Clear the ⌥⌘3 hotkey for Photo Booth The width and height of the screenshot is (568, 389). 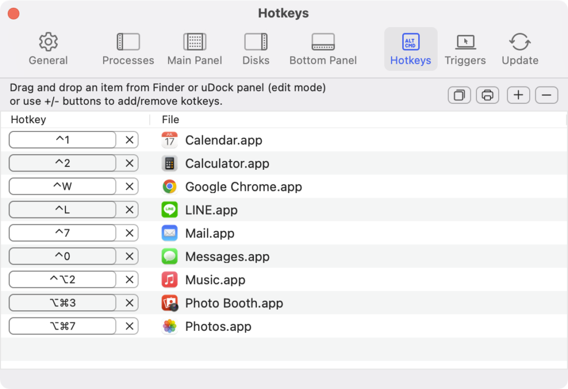pyautogui.click(x=128, y=302)
